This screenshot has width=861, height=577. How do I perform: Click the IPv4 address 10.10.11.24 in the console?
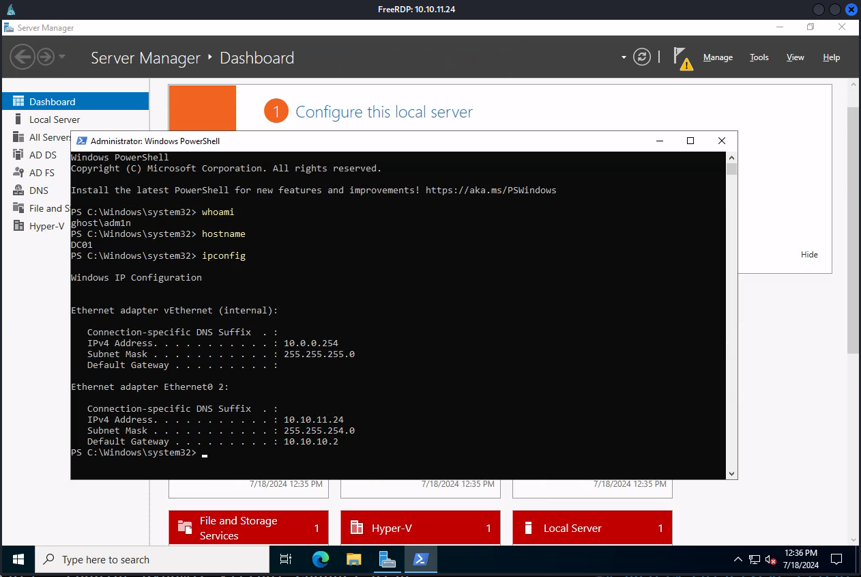point(314,419)
